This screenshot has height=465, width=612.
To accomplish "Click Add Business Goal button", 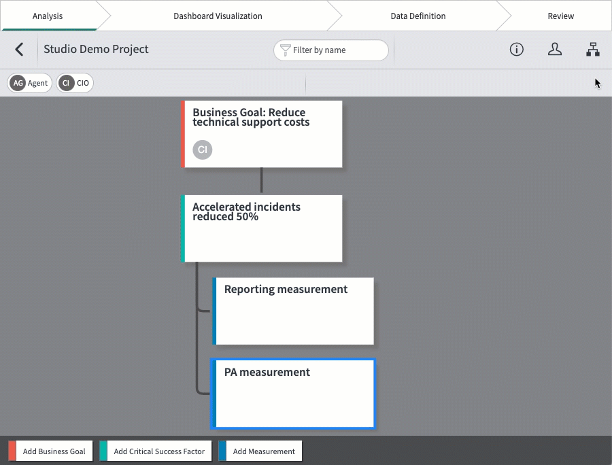I will [x=51, y=451].
